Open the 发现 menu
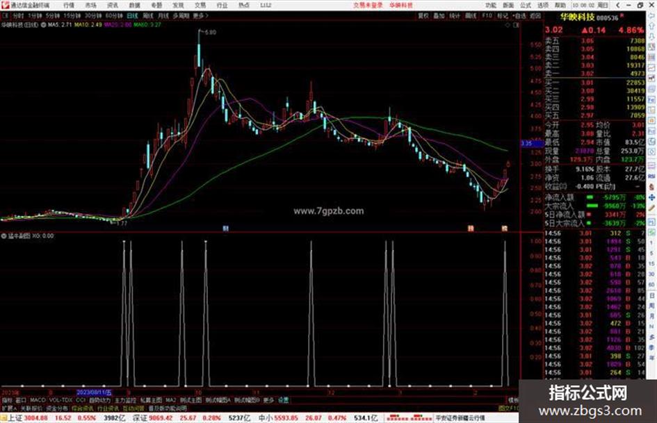Screen dimensions: 657x423 point(178,5)
